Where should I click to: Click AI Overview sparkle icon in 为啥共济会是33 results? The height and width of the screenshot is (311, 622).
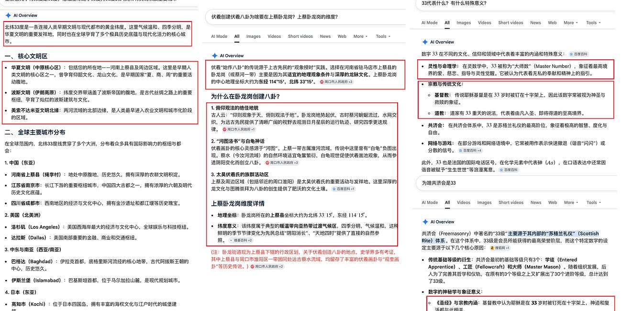click(424, 222)
